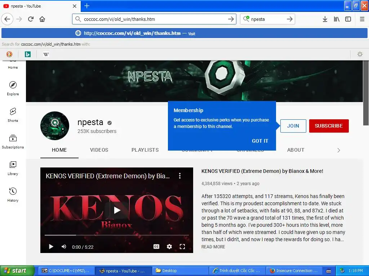The image size is (369, 276).
Task: Open the Windows start button
Action: pyautogui.click(x=17, y=271)
